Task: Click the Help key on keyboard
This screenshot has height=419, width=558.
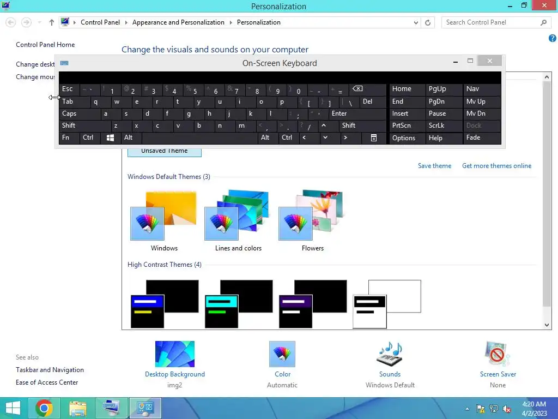Action: (444, 138)
